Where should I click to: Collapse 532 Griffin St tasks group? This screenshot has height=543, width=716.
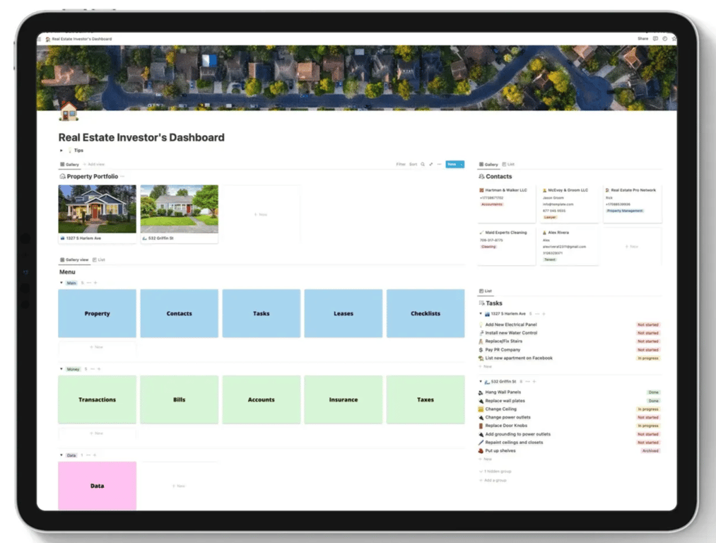[x=481, y=381]
